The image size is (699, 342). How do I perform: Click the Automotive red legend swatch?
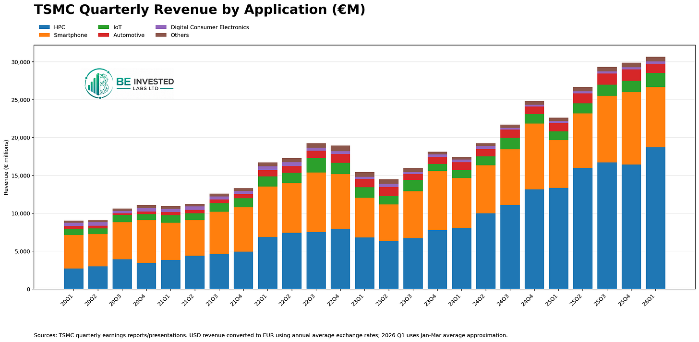coord(103,35)
